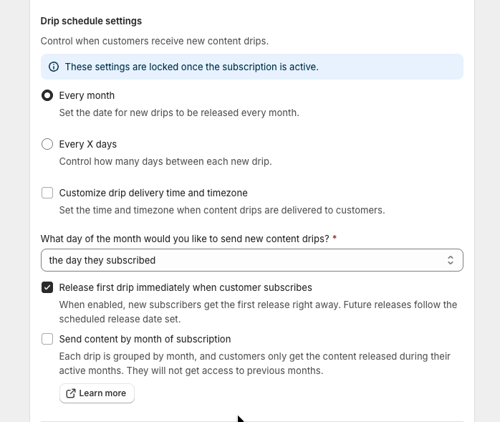
Task: Enable Customize drip delivery time checkbox
Action: click(x=47, y=193)
